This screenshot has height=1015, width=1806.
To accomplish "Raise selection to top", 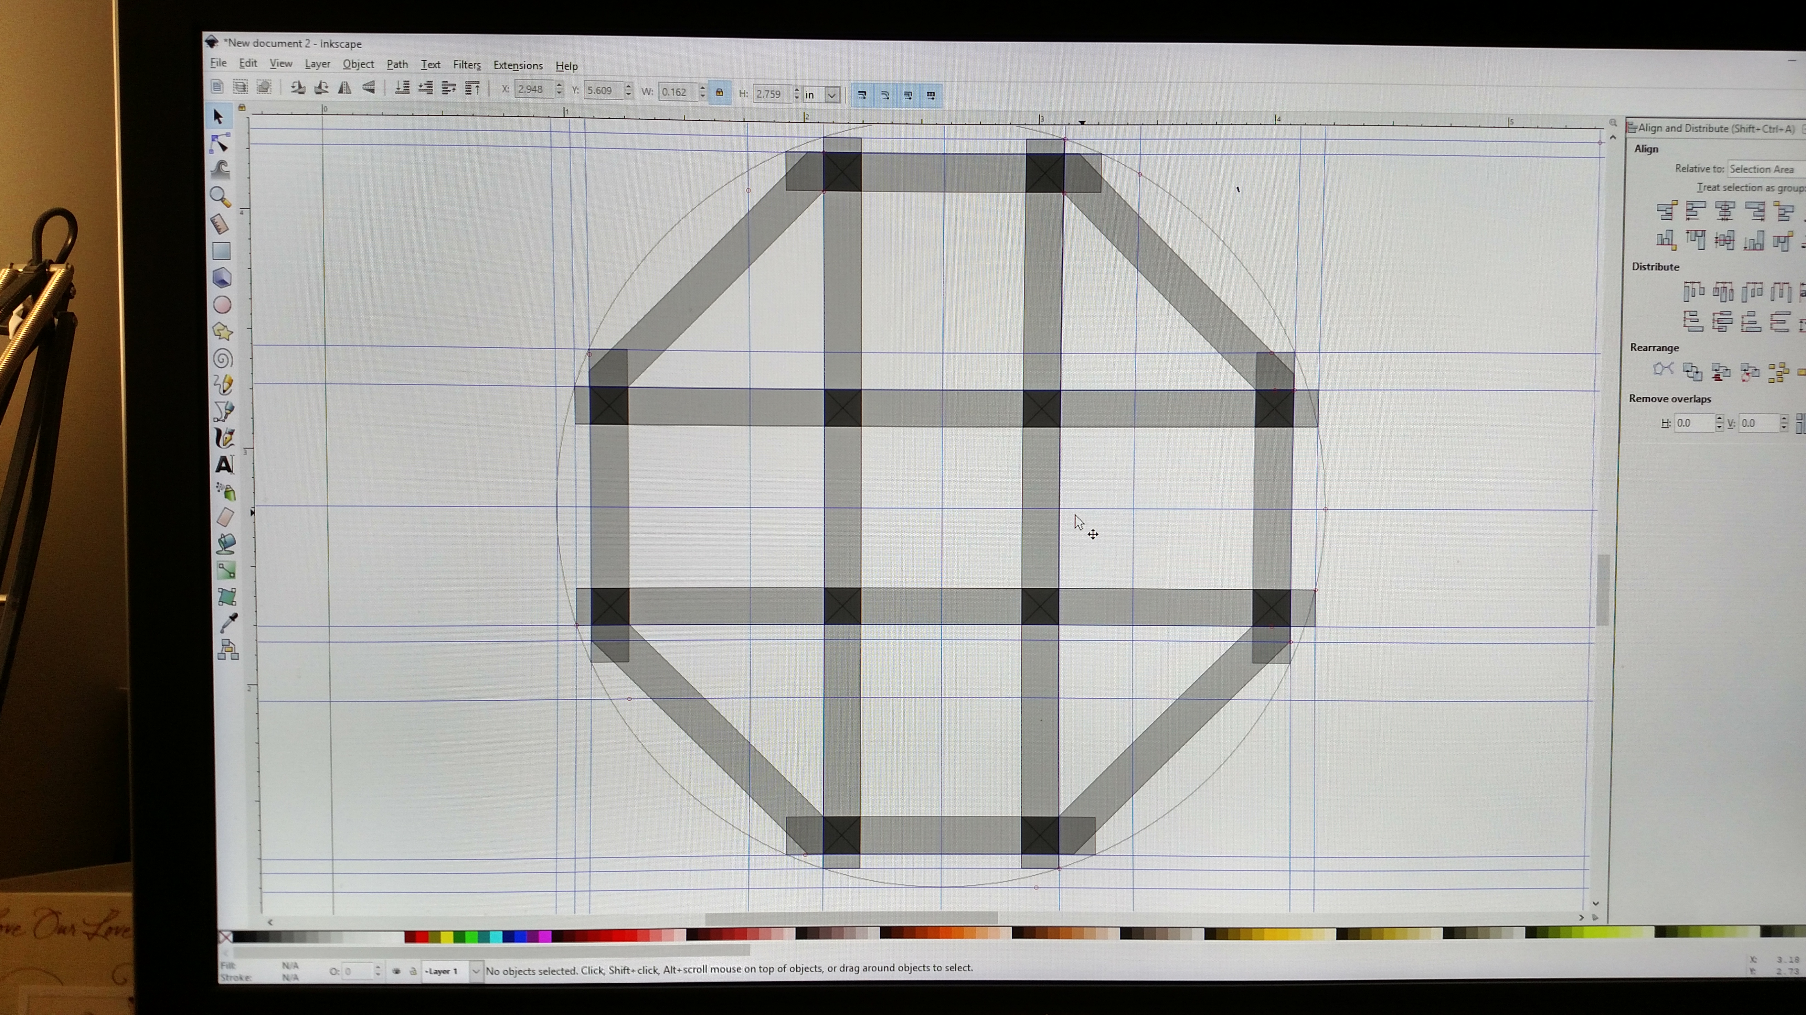I will 472,89.
